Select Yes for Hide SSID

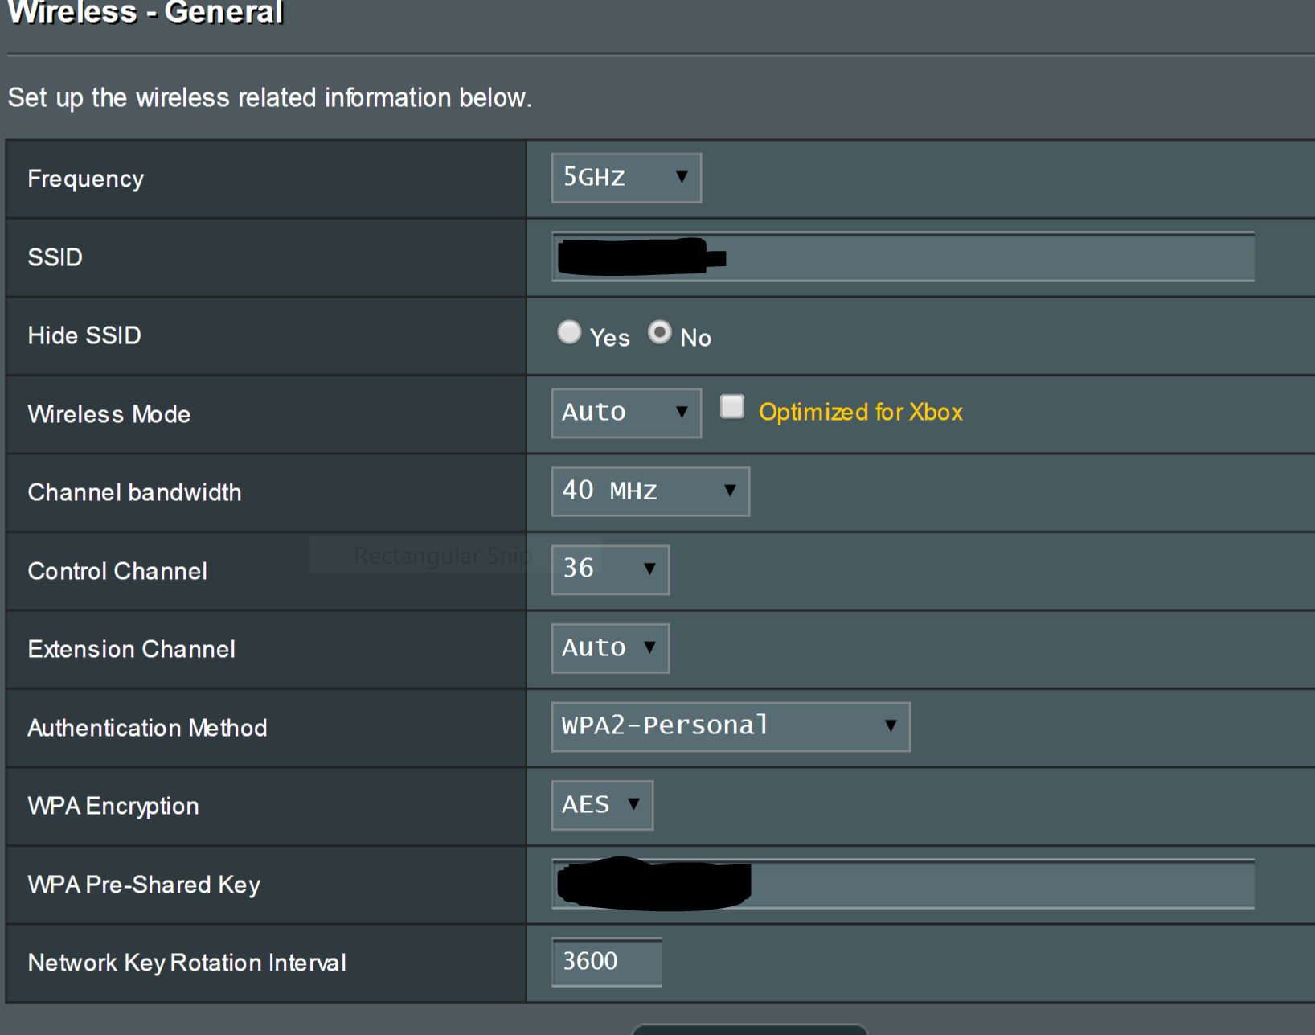[x=569, y=332]
